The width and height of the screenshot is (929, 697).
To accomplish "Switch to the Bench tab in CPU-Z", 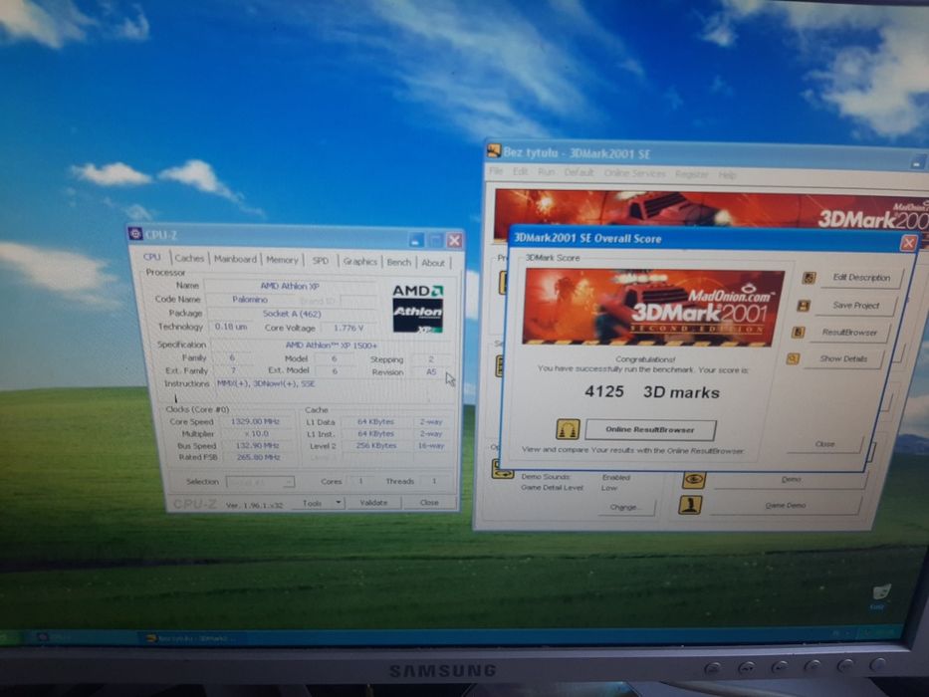I will (398, 261).
